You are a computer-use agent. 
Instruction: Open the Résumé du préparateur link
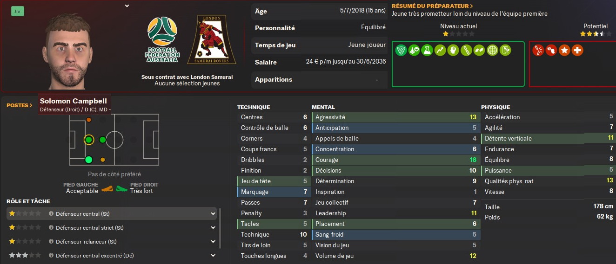click(x=432, y=6)
